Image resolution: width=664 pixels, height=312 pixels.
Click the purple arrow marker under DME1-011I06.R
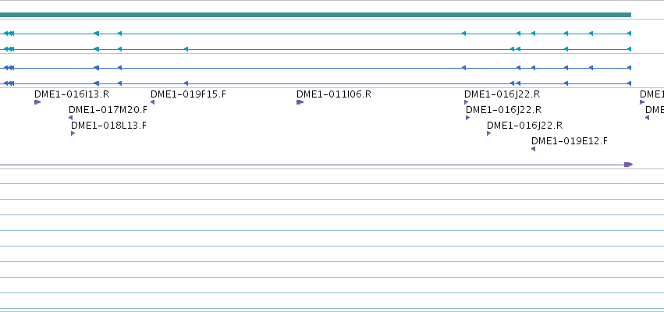[300, 102]
